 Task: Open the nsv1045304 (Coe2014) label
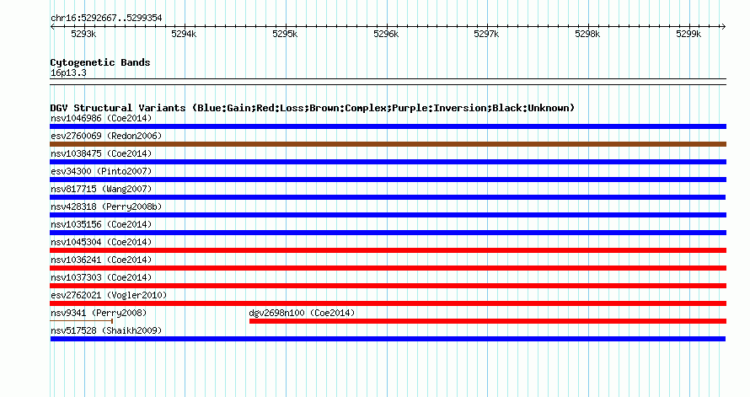pyautogui.click(x=101, y=242)
